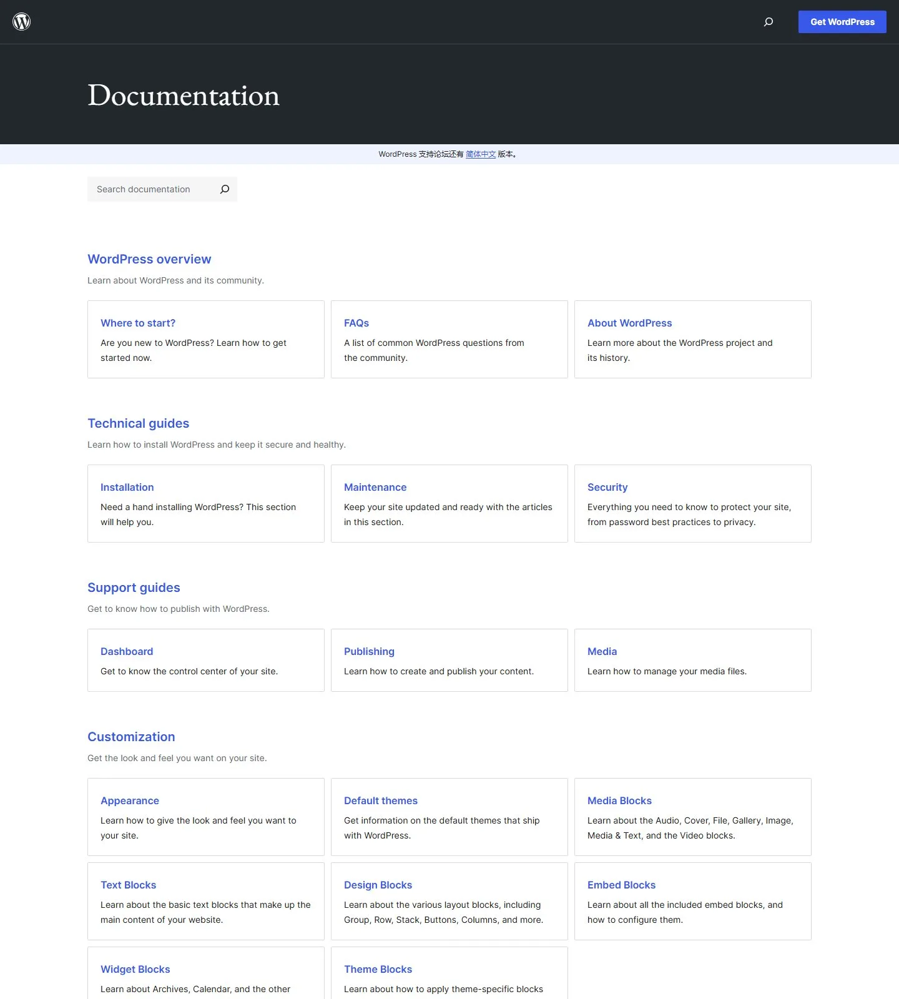Click the Get WordPress button

click(842, 22)
